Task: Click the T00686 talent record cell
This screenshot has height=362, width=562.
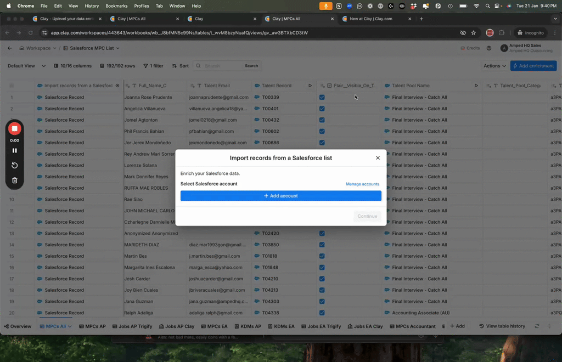Action: pyautogui.click(x=284, y=143)
